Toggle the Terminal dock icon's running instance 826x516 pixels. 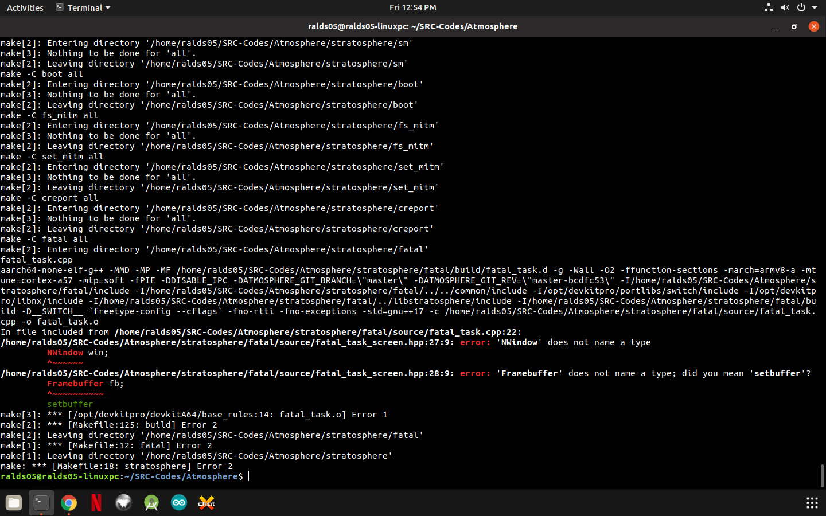pos(41,503)
